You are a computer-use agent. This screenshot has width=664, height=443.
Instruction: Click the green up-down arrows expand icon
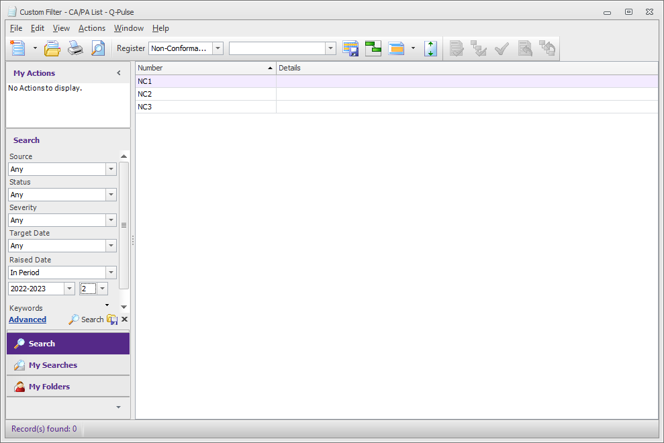(x=430, y=48)
